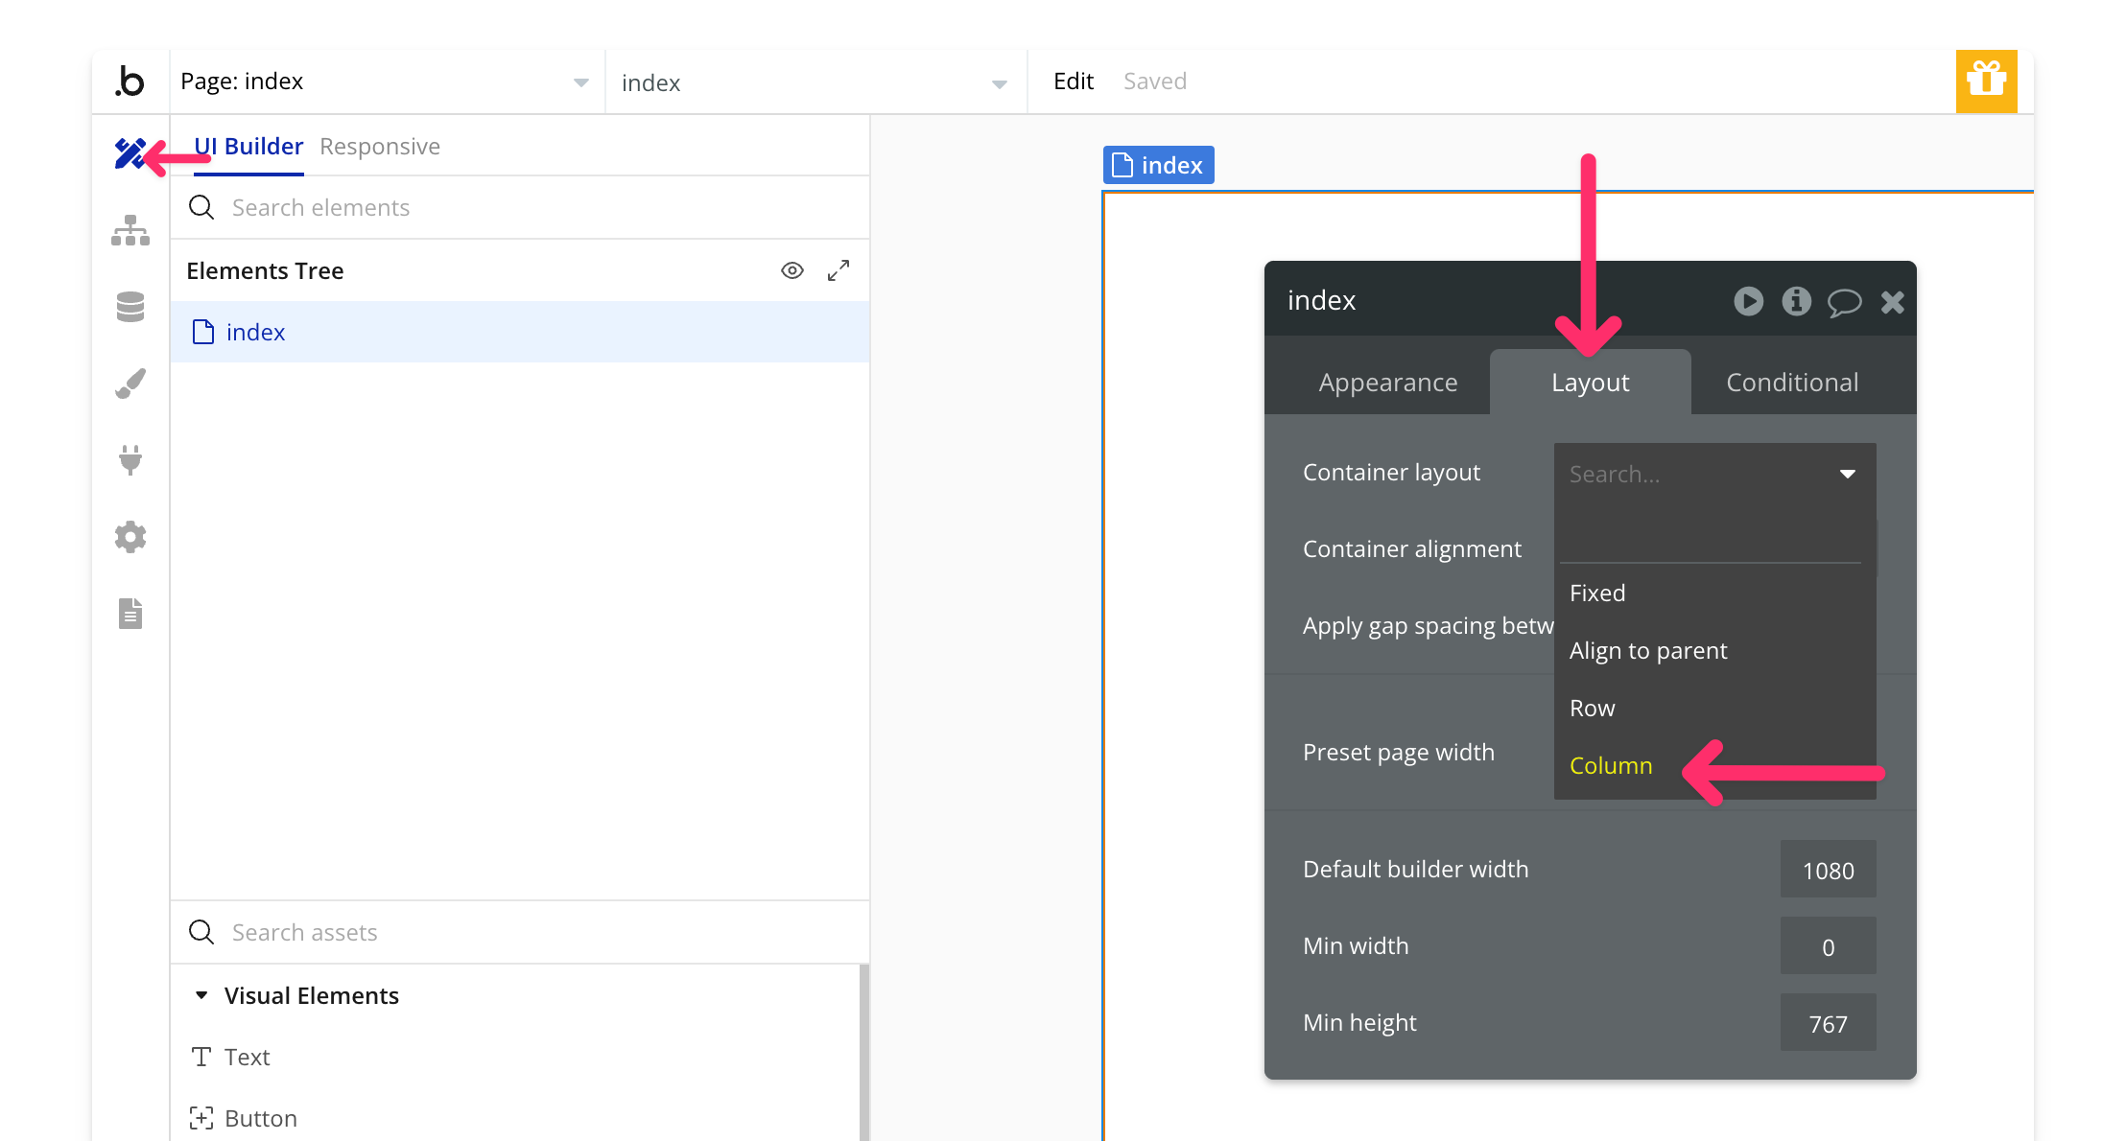
Task: Open the Page: index dropdown
Action: [x=384, y=81]
